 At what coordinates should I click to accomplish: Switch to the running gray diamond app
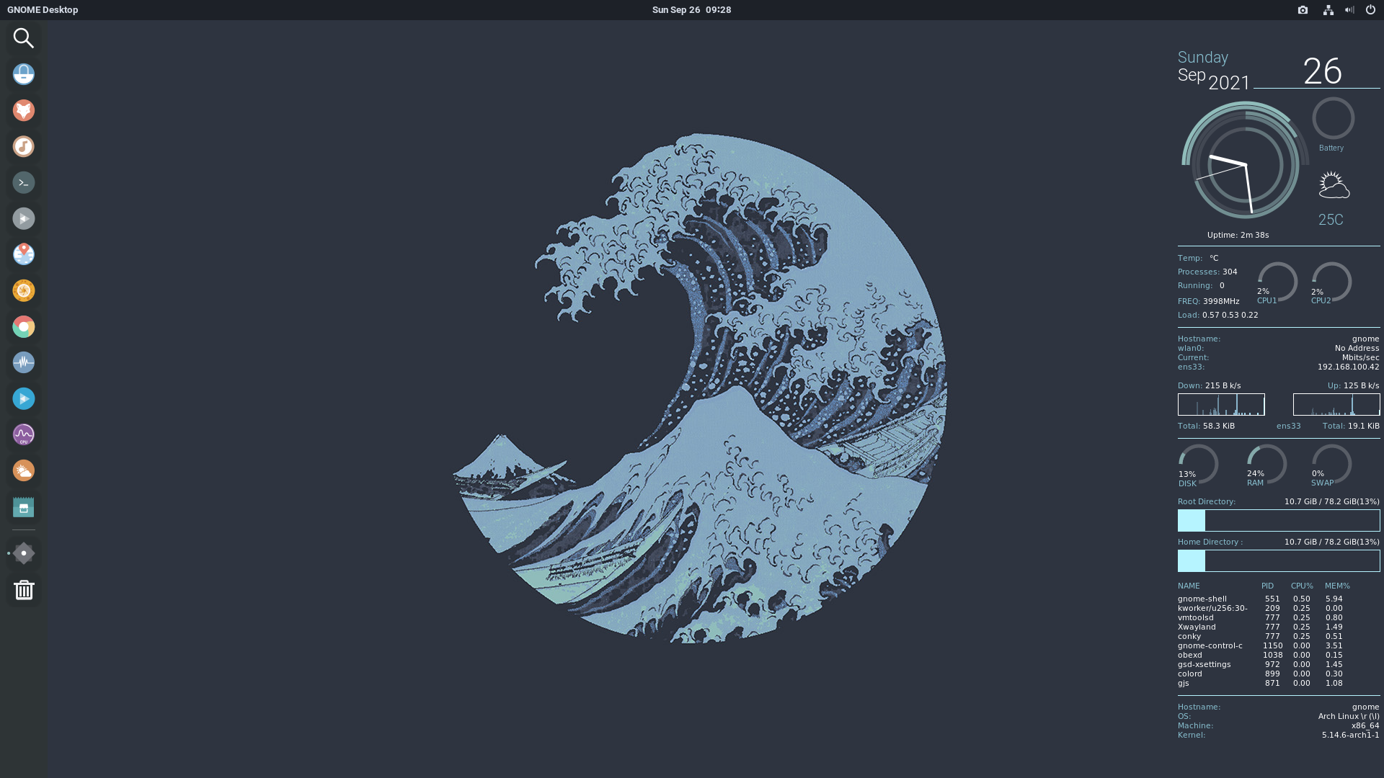[24, 553]
